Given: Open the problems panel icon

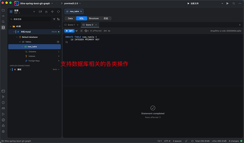Looking at the screenshot, I should click(3, 103).
